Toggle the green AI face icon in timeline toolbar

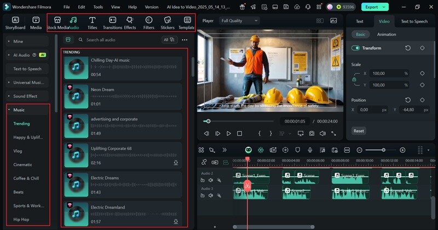[248, 150]
